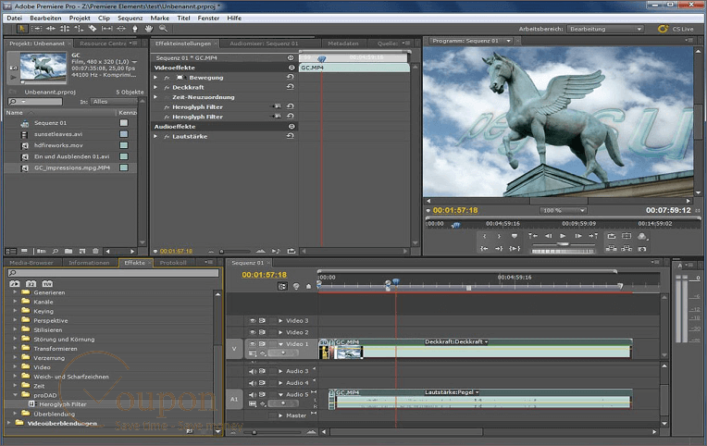Select the Hand tool in toolbar
The width and height of the screenshot is (707, 446).
[149, 29]
